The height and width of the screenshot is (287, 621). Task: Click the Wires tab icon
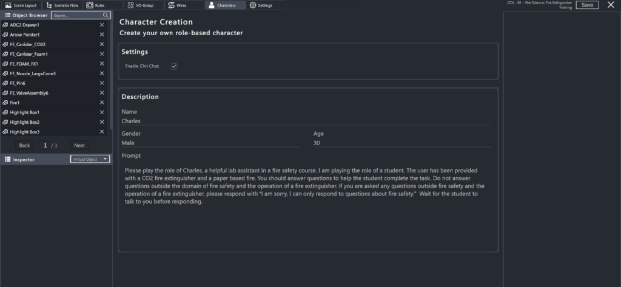tap(172, 5)
